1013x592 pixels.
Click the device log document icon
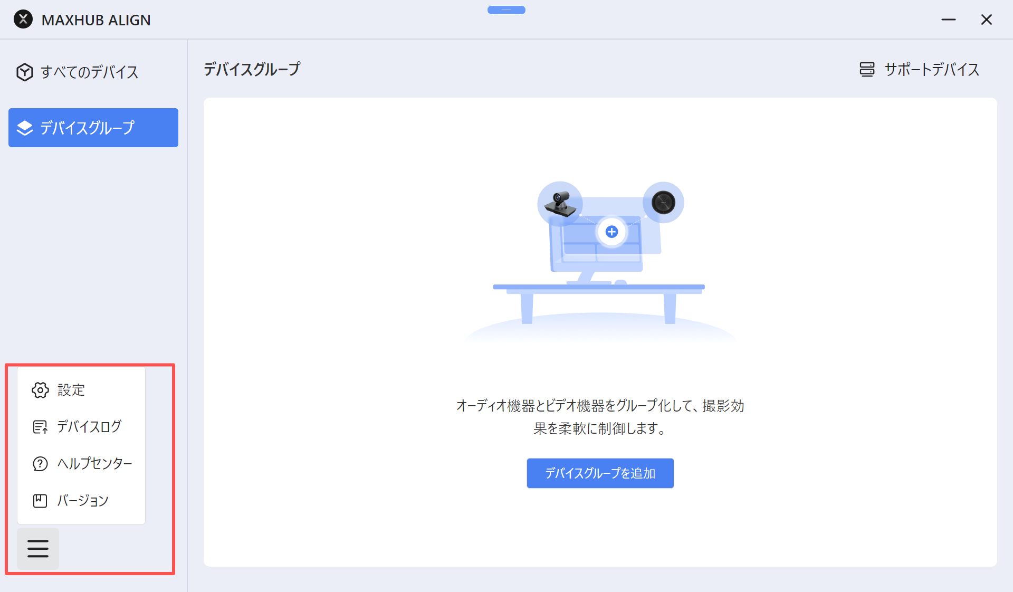pyautogui.click(x=40, y=427)
